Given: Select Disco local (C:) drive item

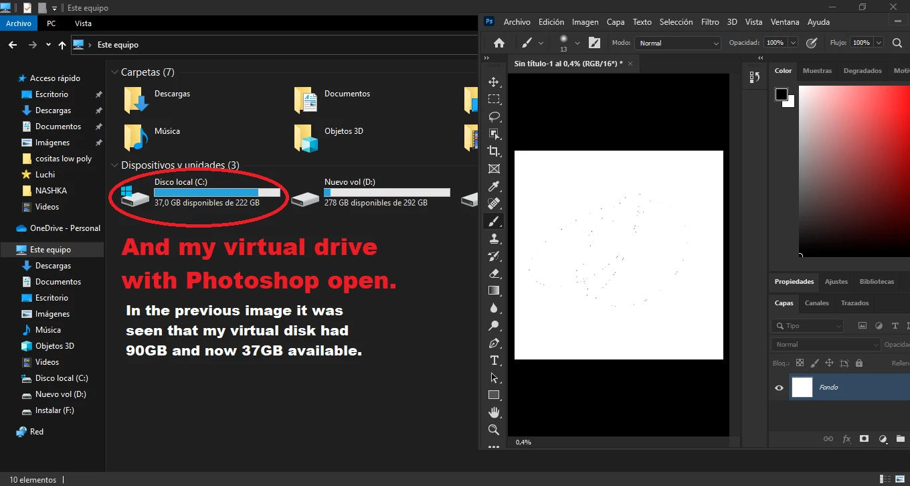Looking at the screenshot, I should click(x=201, y=192).
